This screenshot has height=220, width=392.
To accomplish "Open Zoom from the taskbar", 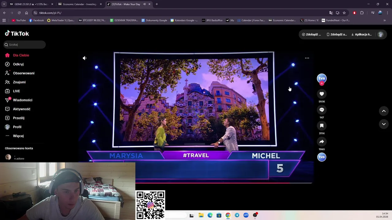I will pos(246,215).
